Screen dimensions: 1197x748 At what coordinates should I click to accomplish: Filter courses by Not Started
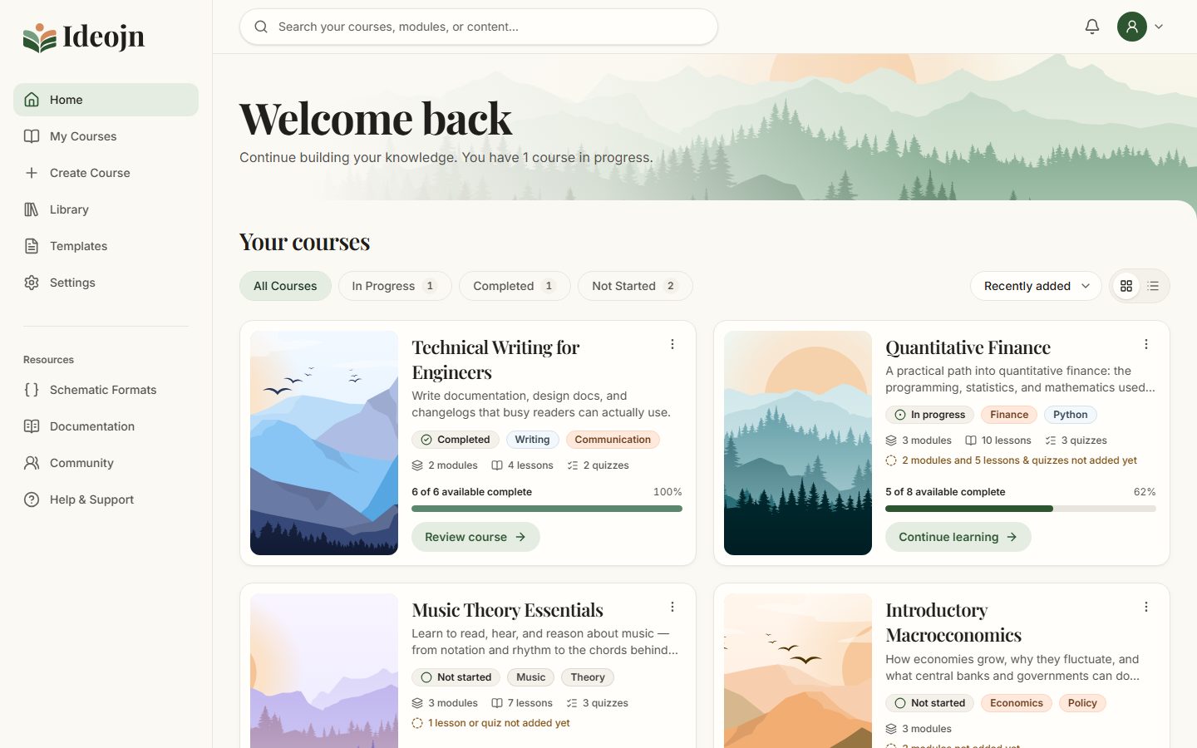[635, 286]
